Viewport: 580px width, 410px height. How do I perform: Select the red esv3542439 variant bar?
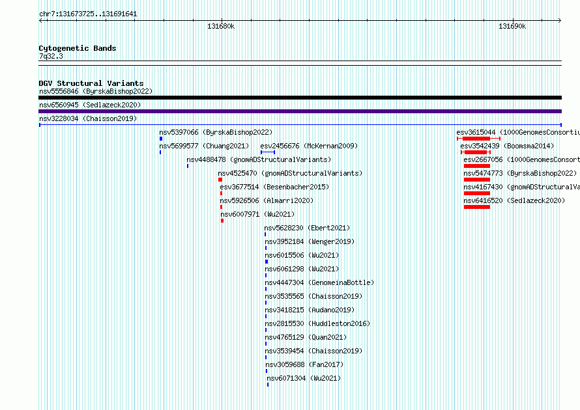click(x=476, y=152)
